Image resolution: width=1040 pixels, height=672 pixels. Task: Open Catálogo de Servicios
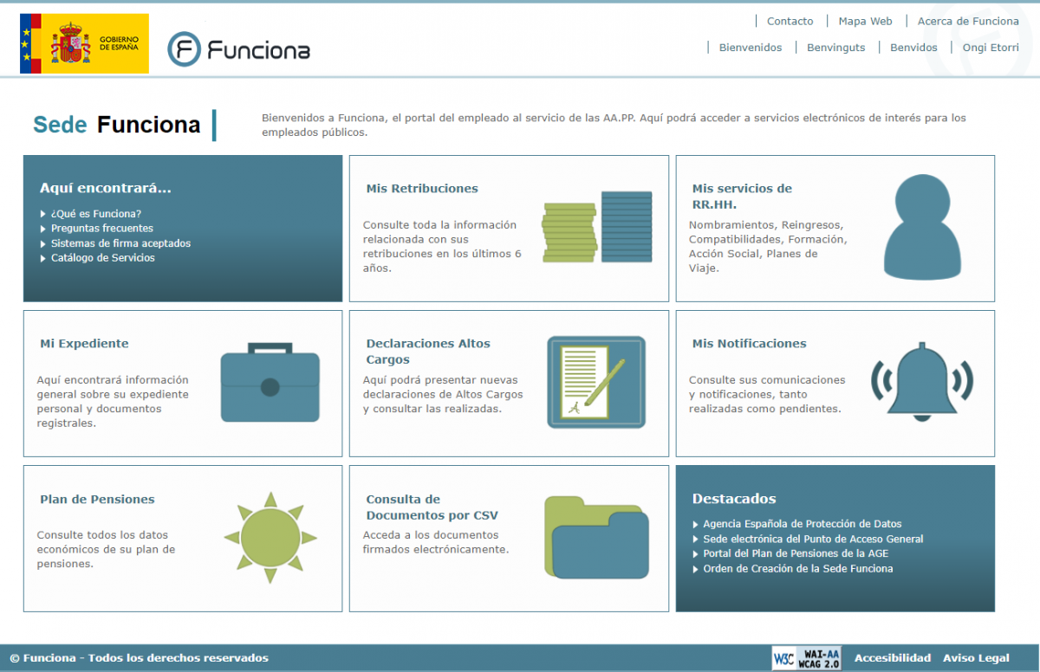tap(103, 258)
